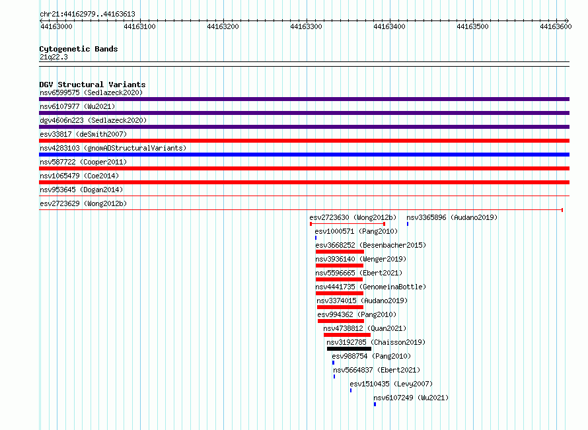Click the nsv6599575 (Sedlazeck2020) variant label

click(x=91, y=92)
